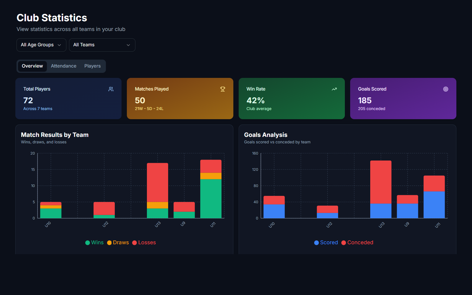Click the trophy icon in Matches Played card
Viewport: 472px width, 295px height.
click(x=223, y=89)
